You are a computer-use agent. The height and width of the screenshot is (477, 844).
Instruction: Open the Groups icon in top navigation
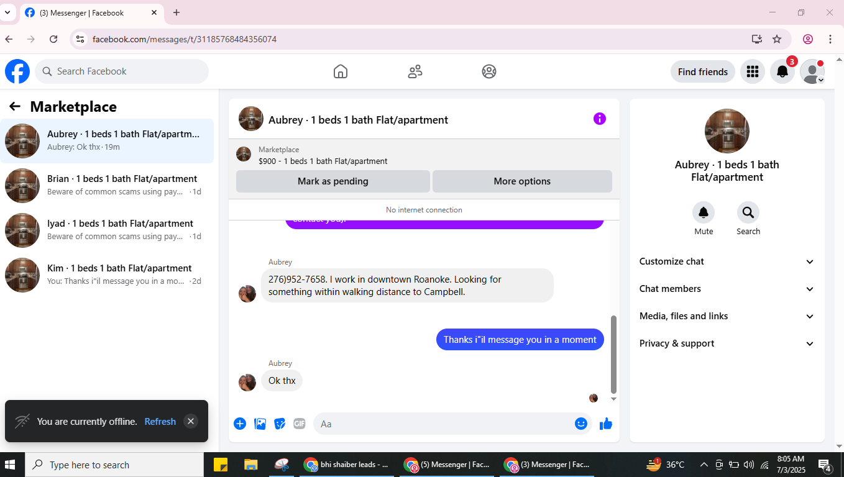(489, 71)
